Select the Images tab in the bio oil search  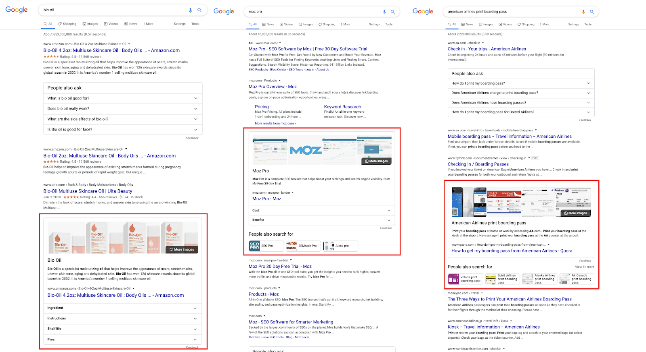pos(90,24)
